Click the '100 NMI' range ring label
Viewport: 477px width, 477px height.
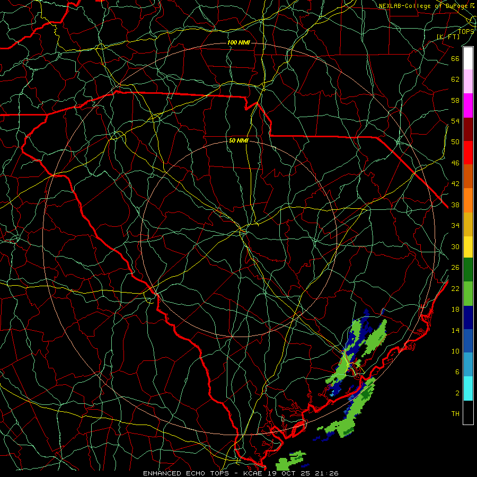click(x=238, y=42)
